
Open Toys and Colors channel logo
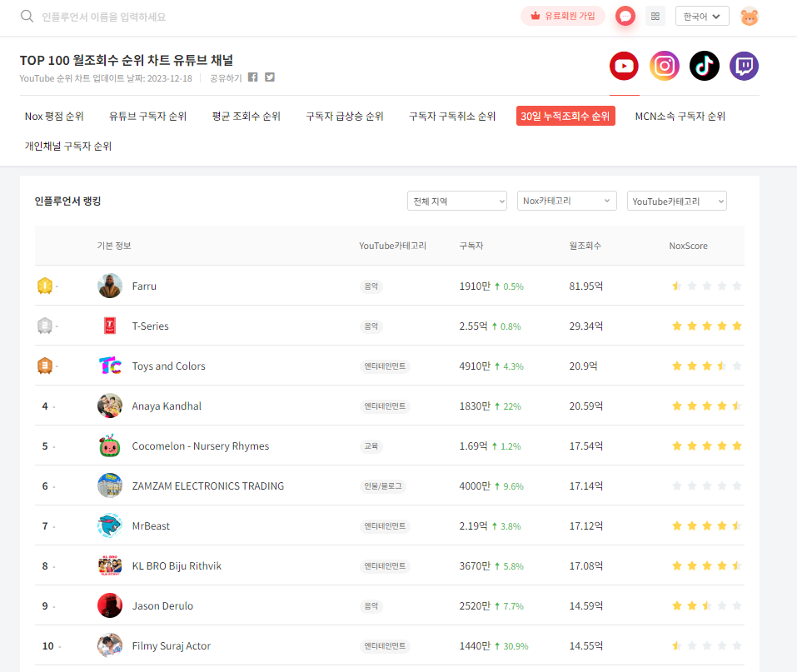point(110,366)
